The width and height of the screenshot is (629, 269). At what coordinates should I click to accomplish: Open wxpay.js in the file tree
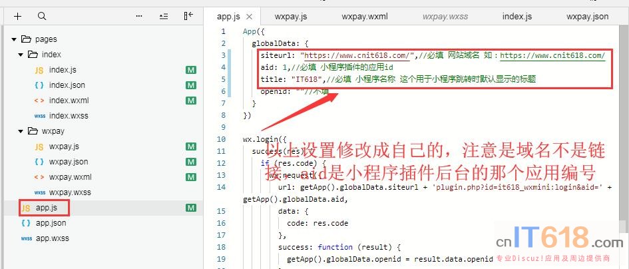[x=64, y=146]
